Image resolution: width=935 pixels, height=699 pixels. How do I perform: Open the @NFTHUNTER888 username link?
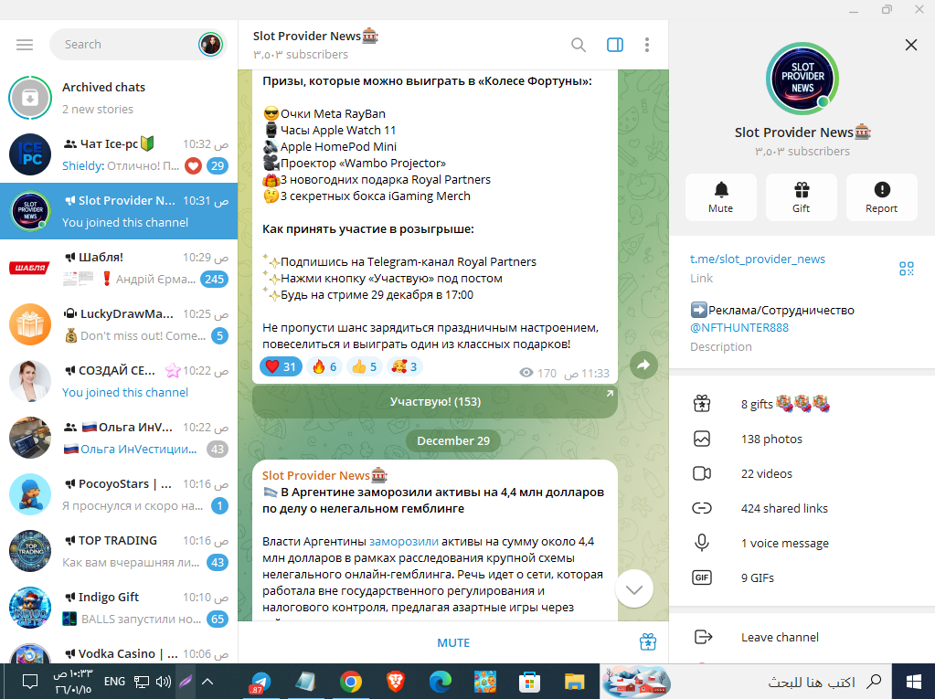click(x=739, y=328)
